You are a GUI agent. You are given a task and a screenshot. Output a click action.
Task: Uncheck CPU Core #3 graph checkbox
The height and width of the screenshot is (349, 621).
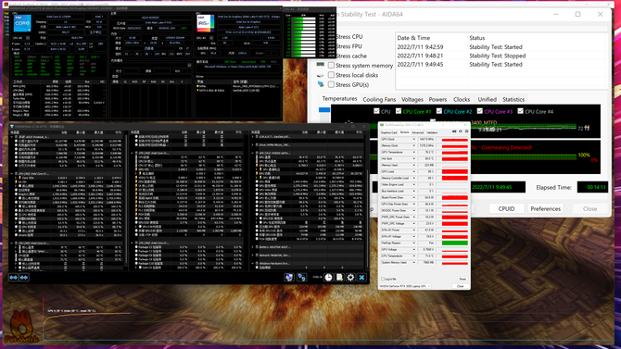(x=479, y=111)
